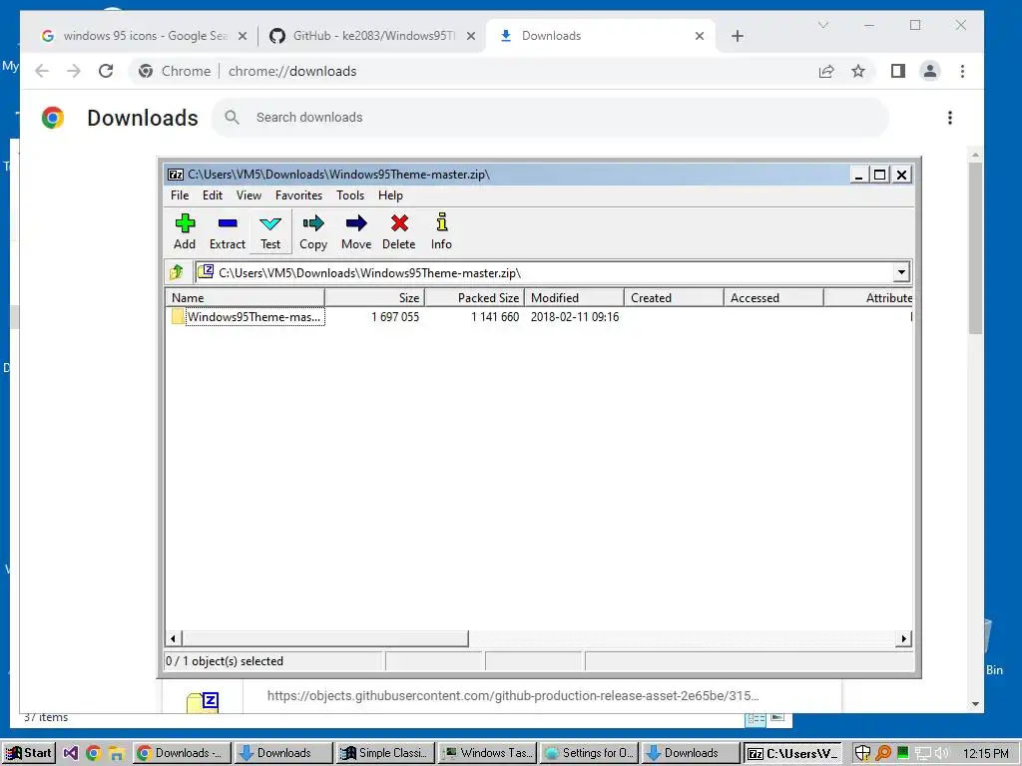The height and width of the screenshot is (766, 1022).
Task: Launch Chrome from the quick launch
Action: pyautogui.click(x=93, y=753)
